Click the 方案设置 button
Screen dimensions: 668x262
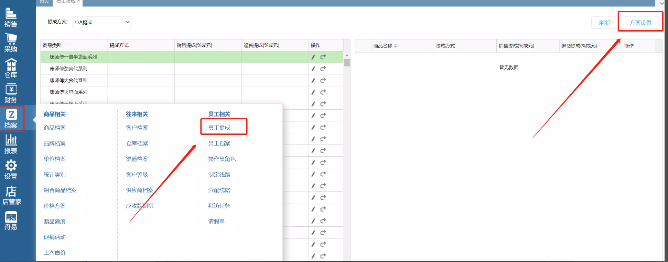click(x=640, y=23)
